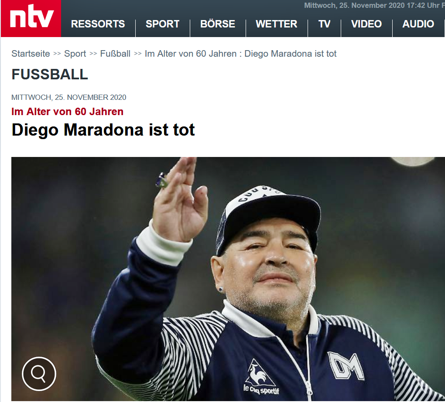
Task: Click the article title breadcrumb entry
Action: coord(241,54)
